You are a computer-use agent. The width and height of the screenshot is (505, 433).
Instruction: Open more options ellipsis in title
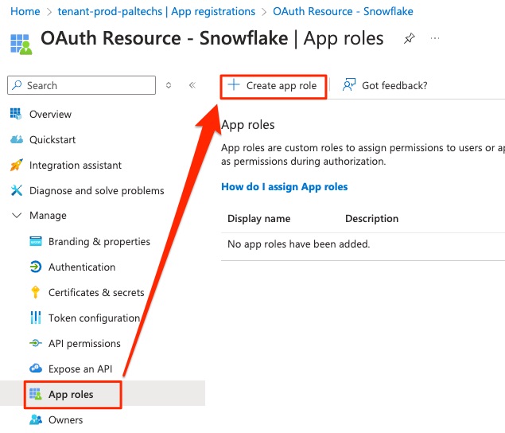434,38
